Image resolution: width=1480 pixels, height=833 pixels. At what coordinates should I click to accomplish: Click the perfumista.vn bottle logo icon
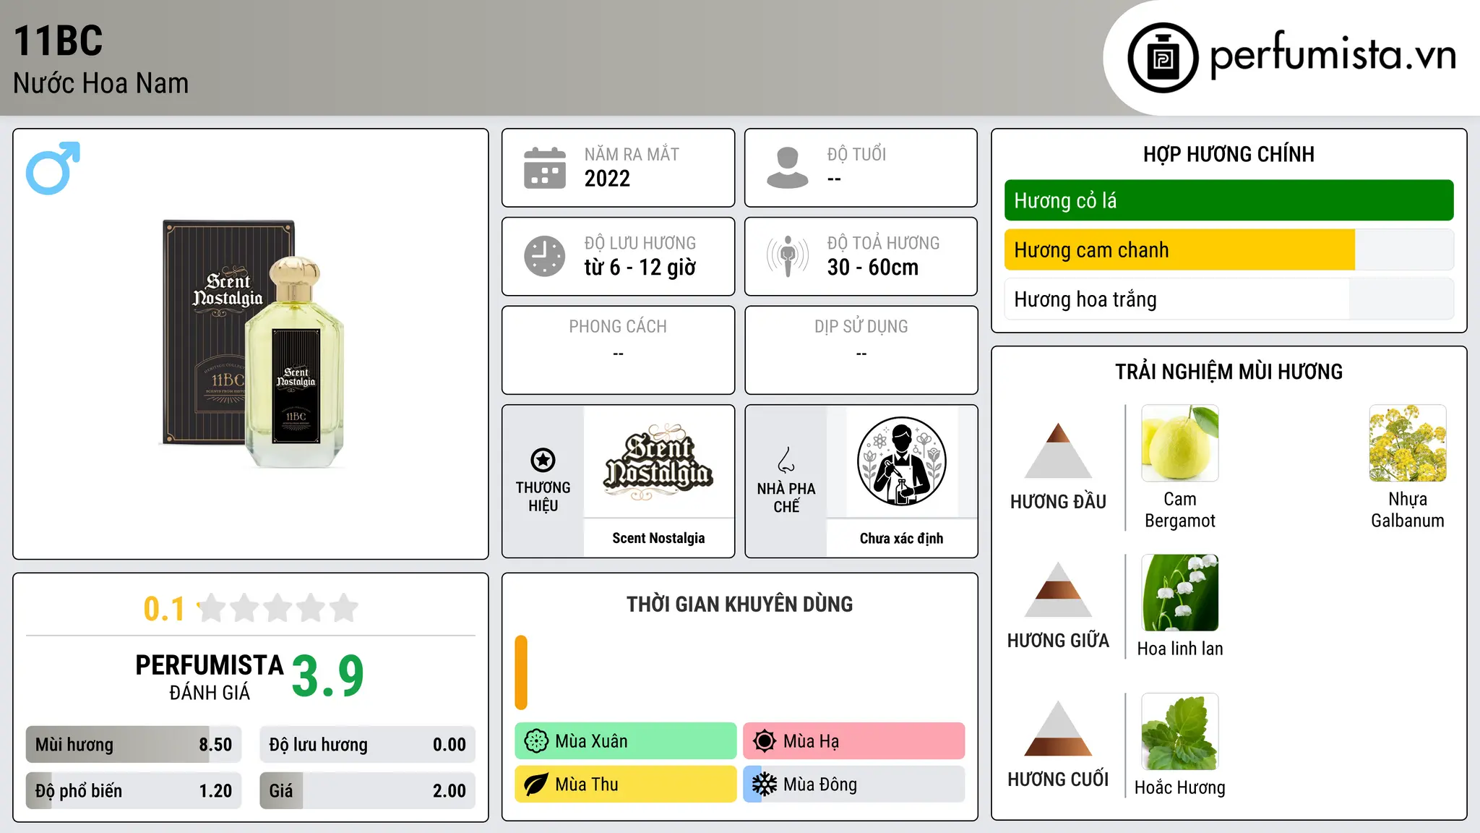tap(1163, 58)
